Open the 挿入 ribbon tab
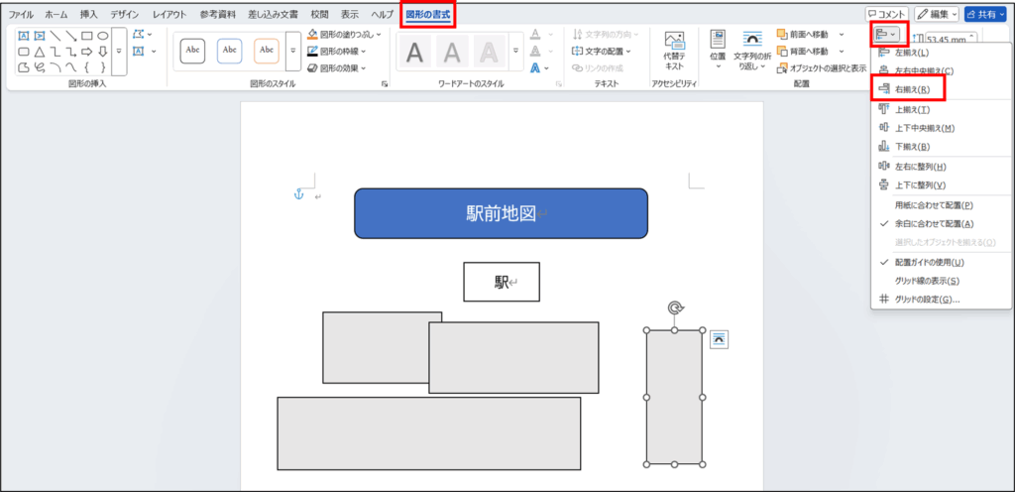The height and width of the screenshot is (492, 1015). tap(89, 15)
